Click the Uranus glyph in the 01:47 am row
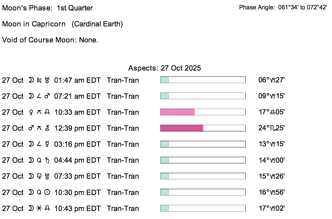332x219 pixels. click(47, 80)
